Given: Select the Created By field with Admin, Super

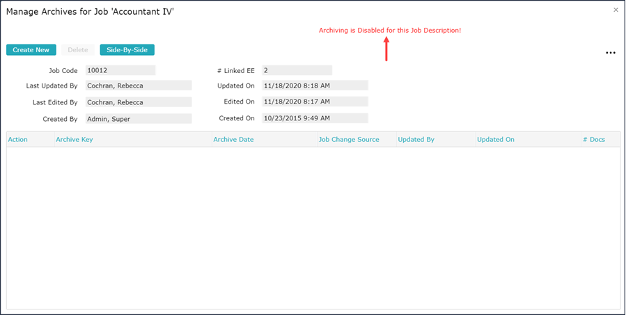Looking at the screenshot, I should (138, 119).
